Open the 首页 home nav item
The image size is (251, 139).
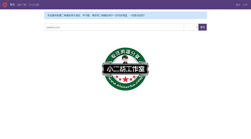pos(12,5)
